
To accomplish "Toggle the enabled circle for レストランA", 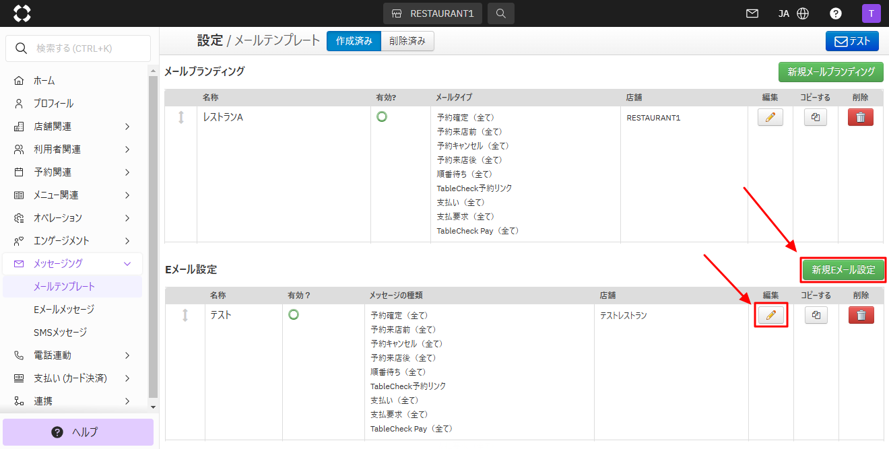I will [x=382, y=116].
